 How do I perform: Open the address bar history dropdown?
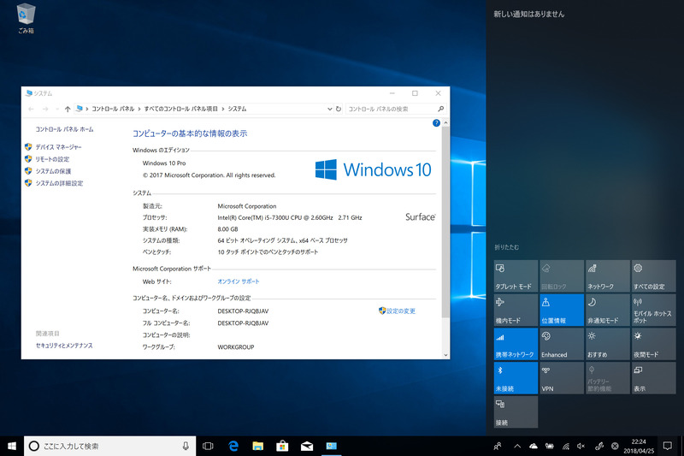pos(330,110)
